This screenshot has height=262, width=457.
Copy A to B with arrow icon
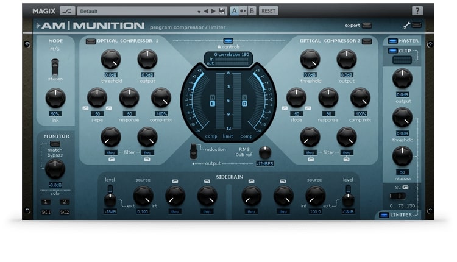click(243, 11)
